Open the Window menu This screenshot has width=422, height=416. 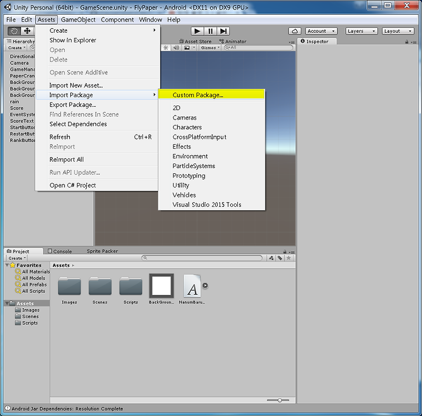(151, 20)
